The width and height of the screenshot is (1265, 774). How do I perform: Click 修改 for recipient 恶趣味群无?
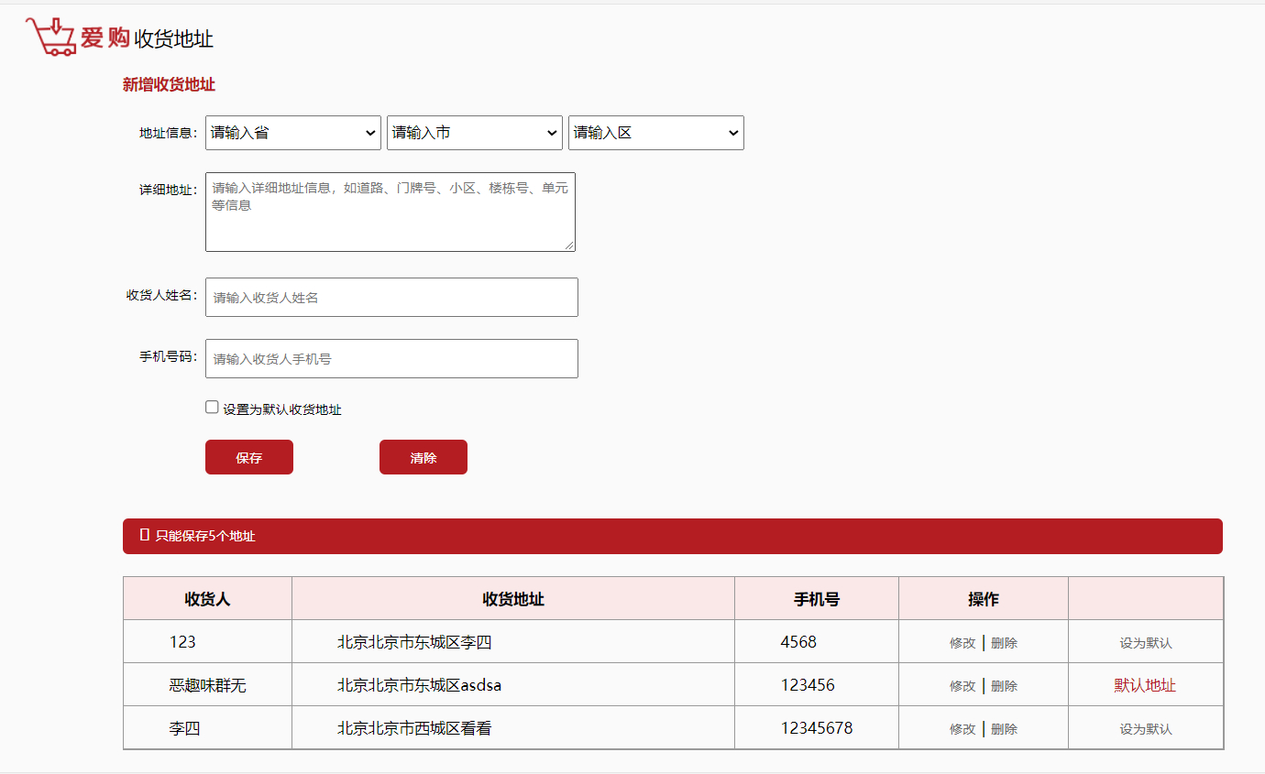(x=962, y=685)
